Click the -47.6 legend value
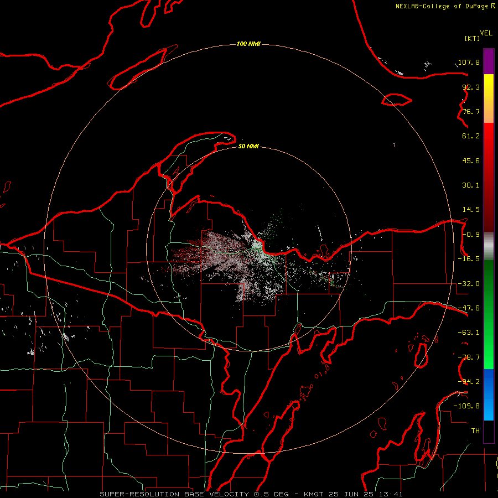This screenshot has height=498, width=498. pyautogui.click(x=469, y=308)
